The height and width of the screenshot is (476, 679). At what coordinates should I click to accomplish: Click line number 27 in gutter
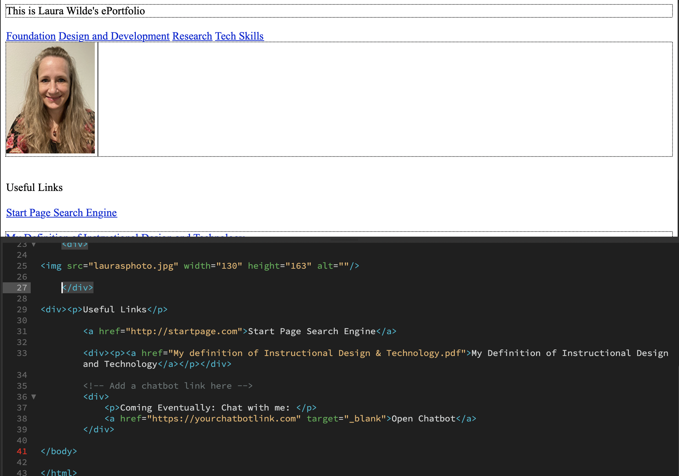[x=22, y=288]
